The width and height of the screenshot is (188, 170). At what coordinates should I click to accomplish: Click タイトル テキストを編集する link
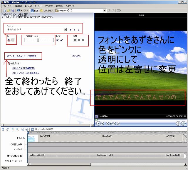23,68
